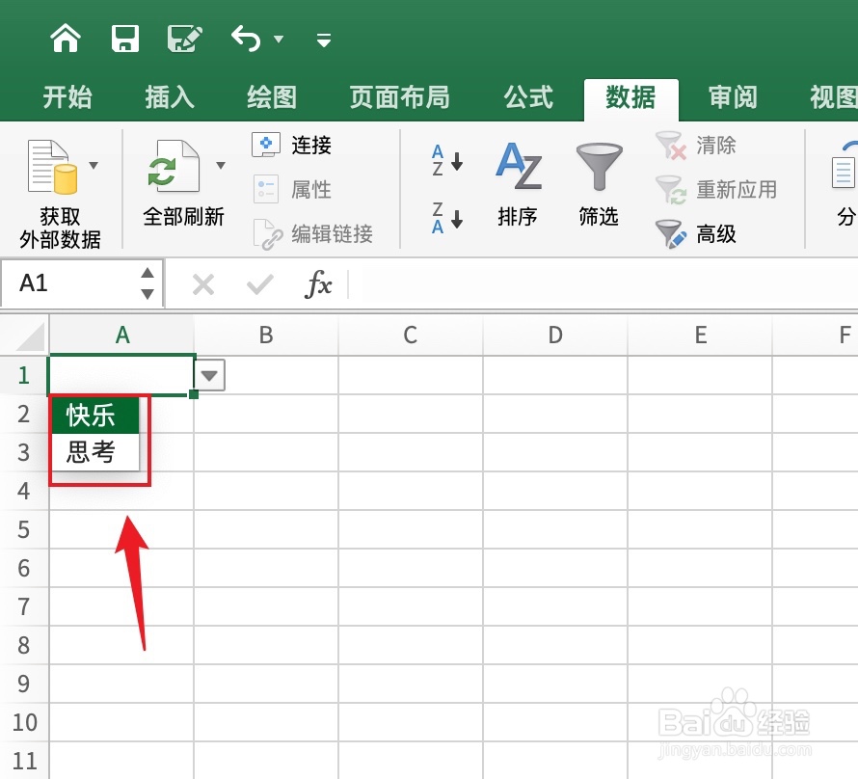Screen dimensions: 858x779
Task: Choose 快乐 from the dropdown list
Action: point(95,416)
